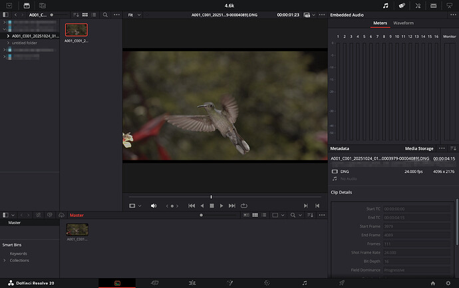Select A001_C001 thumbnail in media storage
This screenshot has height=288, width=459.
tap(76, 30)
